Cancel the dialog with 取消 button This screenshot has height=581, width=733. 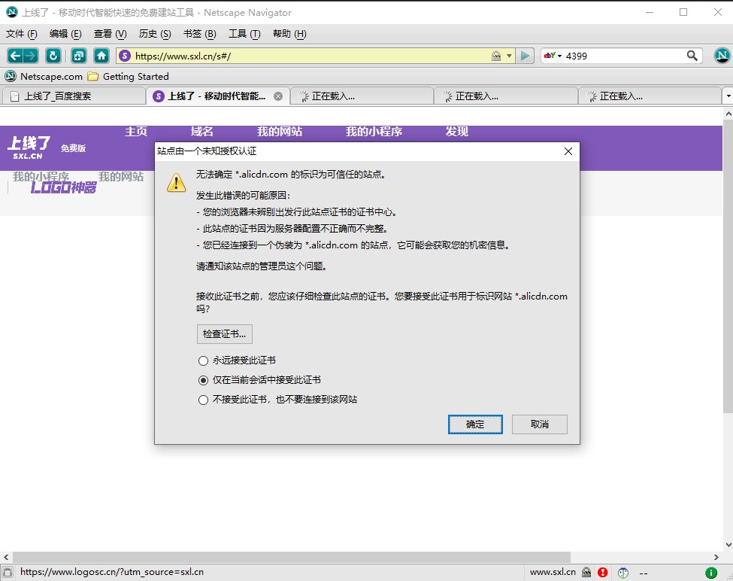pos(540,424)
